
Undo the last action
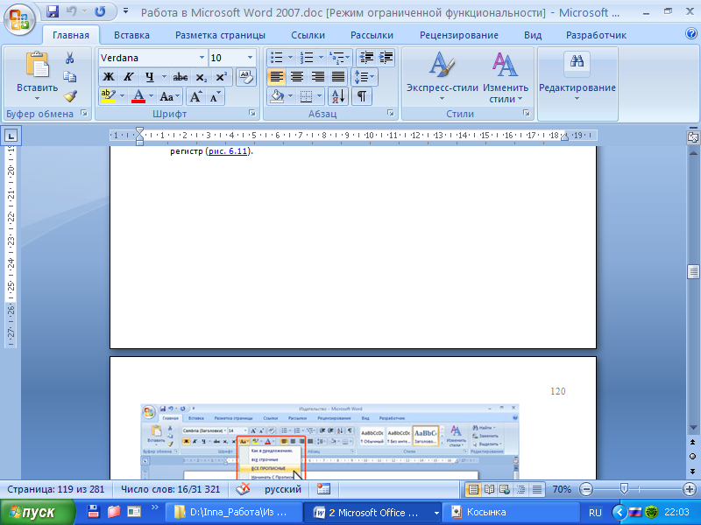(x=72, y=11)
